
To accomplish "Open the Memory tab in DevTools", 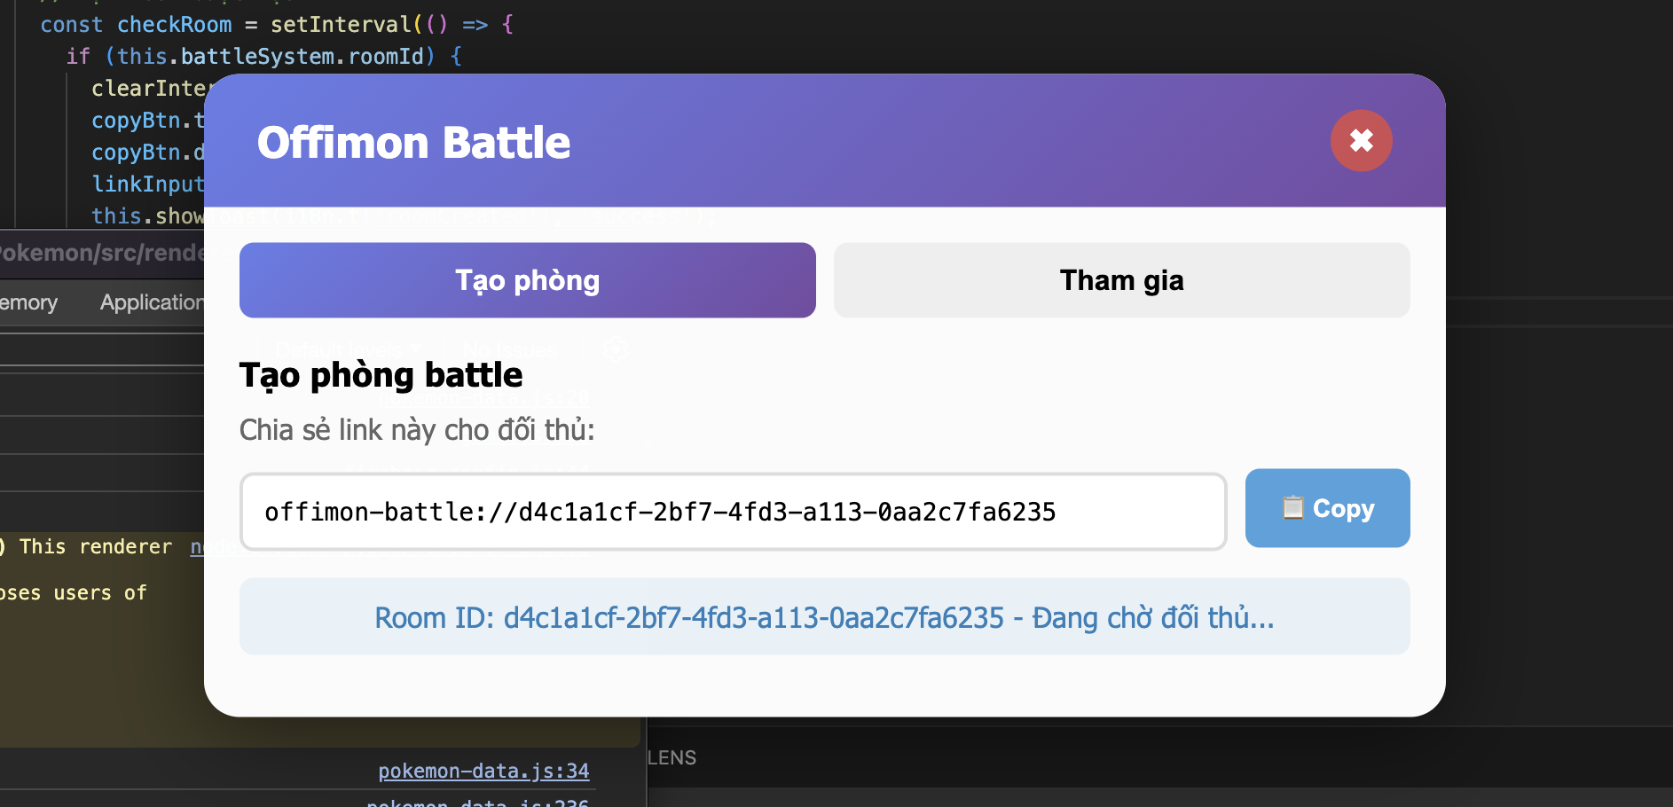I will (28, 302).
